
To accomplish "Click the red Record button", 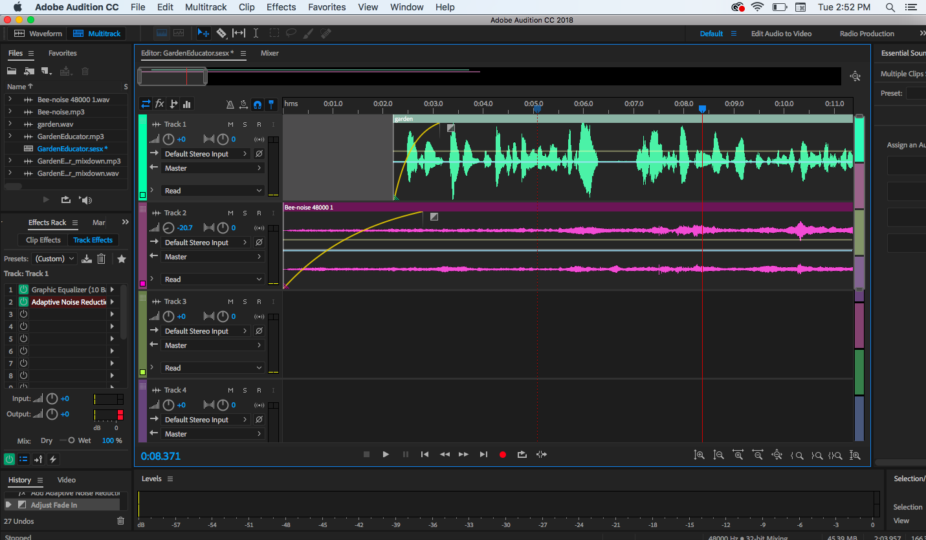I will tap(503, 455).
